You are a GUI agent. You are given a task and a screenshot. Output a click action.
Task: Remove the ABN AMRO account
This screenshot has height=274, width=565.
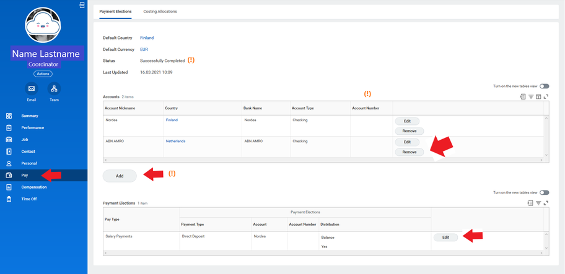[x=409, y=152]
